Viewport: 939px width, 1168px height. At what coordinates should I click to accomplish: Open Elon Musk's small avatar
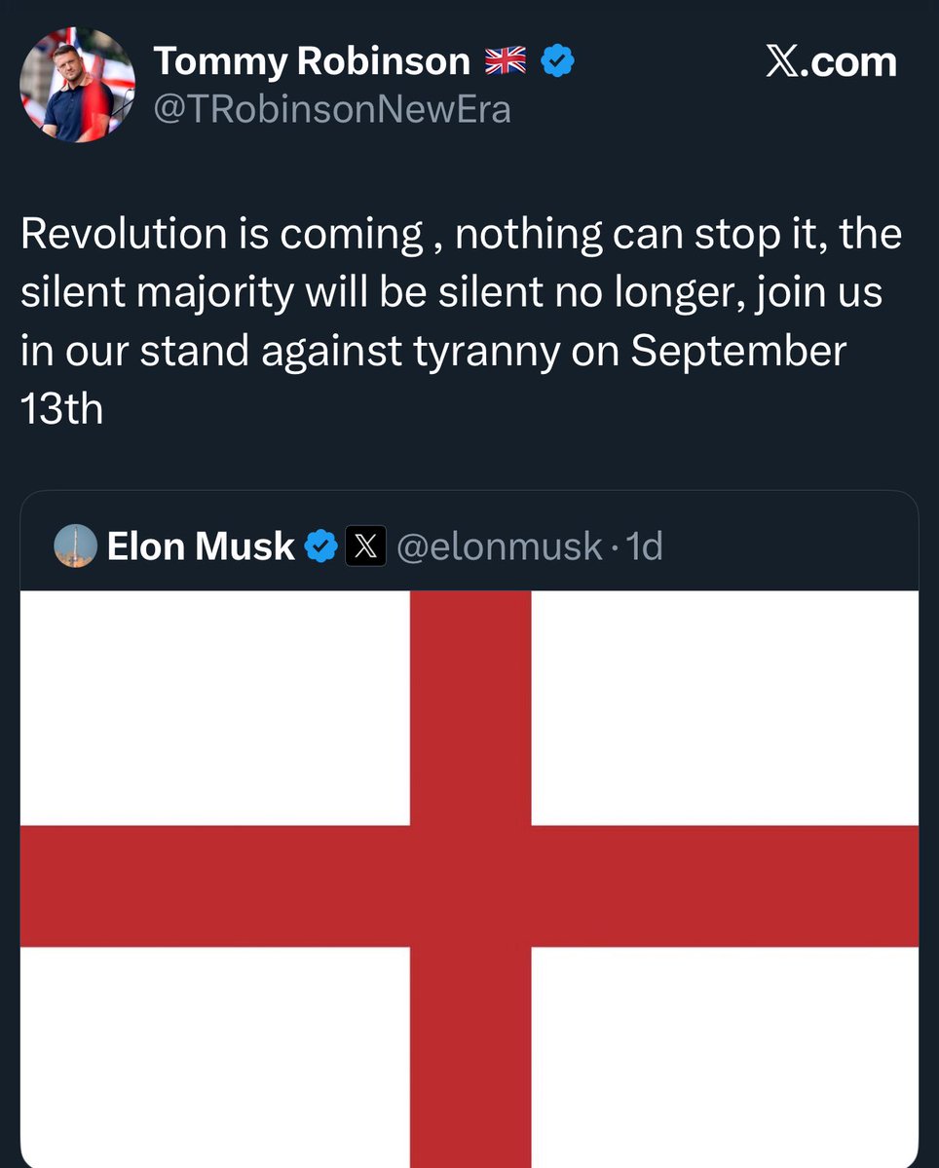pos(76,546)
